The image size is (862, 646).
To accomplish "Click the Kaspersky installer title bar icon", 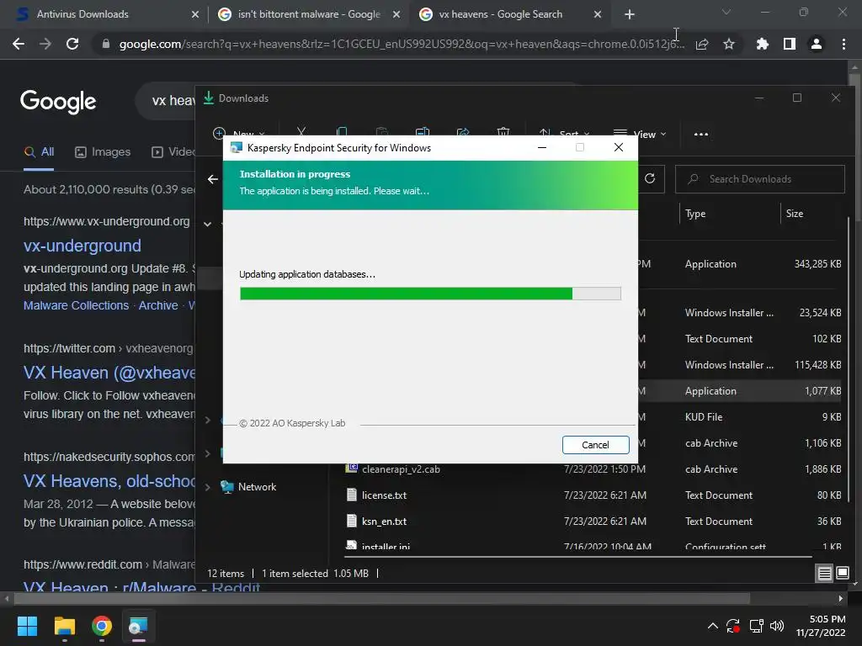I will 237,147.
